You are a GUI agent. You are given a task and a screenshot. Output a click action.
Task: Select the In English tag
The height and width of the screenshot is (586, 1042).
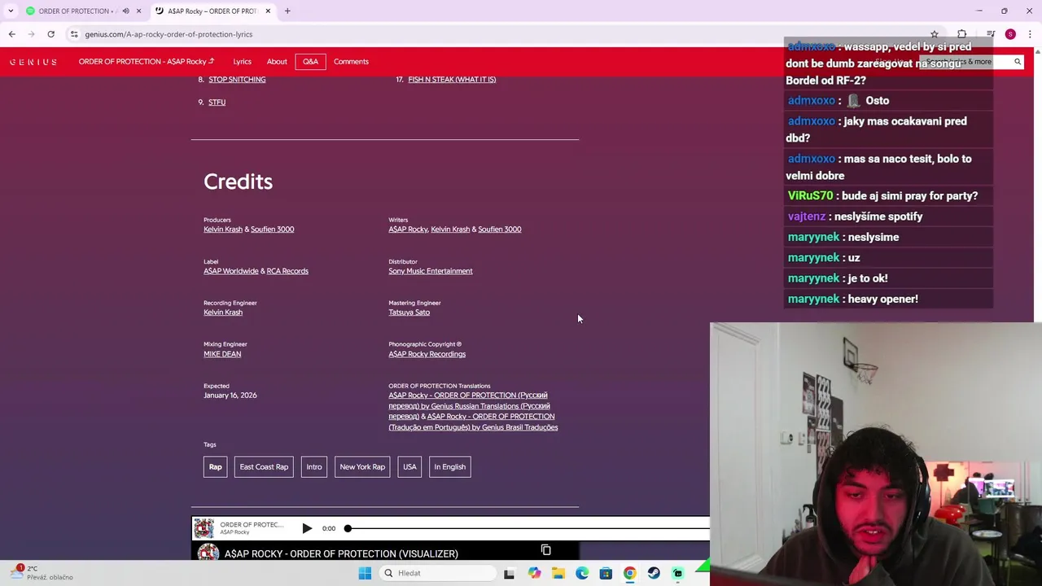click(x=449, y=467)
